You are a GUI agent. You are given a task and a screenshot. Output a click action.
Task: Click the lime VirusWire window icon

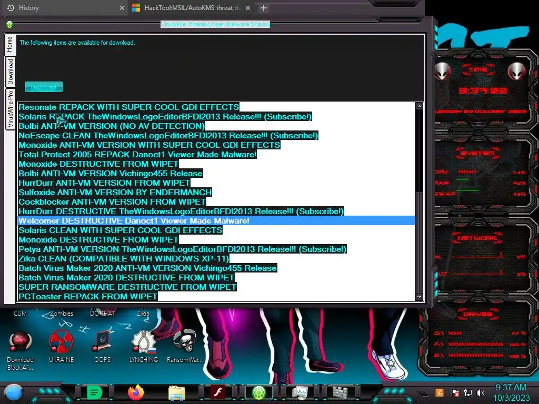tap(9, 24)
